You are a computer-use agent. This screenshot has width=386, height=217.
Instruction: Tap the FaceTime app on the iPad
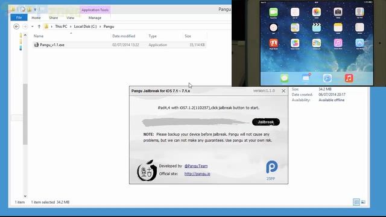273,12
